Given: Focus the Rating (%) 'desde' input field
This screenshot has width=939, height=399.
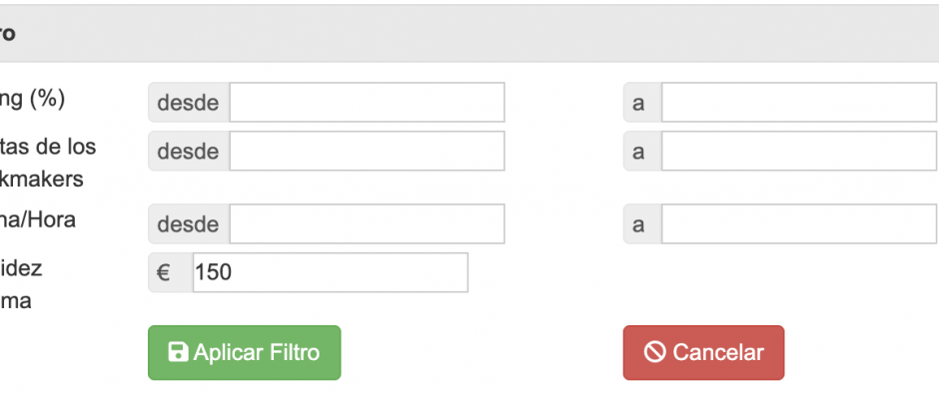Looking at the screenshot, I should [x=367, y=103].
